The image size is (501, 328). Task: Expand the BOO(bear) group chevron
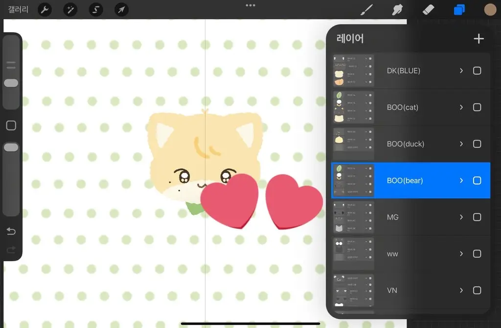[x=461, y=181]
